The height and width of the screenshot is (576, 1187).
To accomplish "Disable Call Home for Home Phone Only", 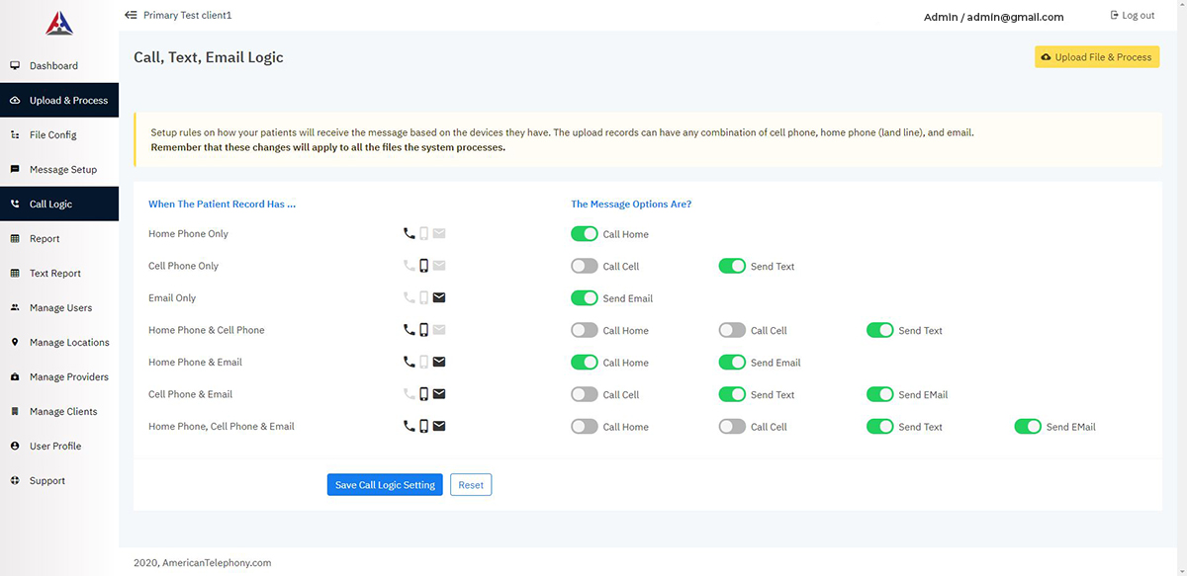I will coord(585,234).
